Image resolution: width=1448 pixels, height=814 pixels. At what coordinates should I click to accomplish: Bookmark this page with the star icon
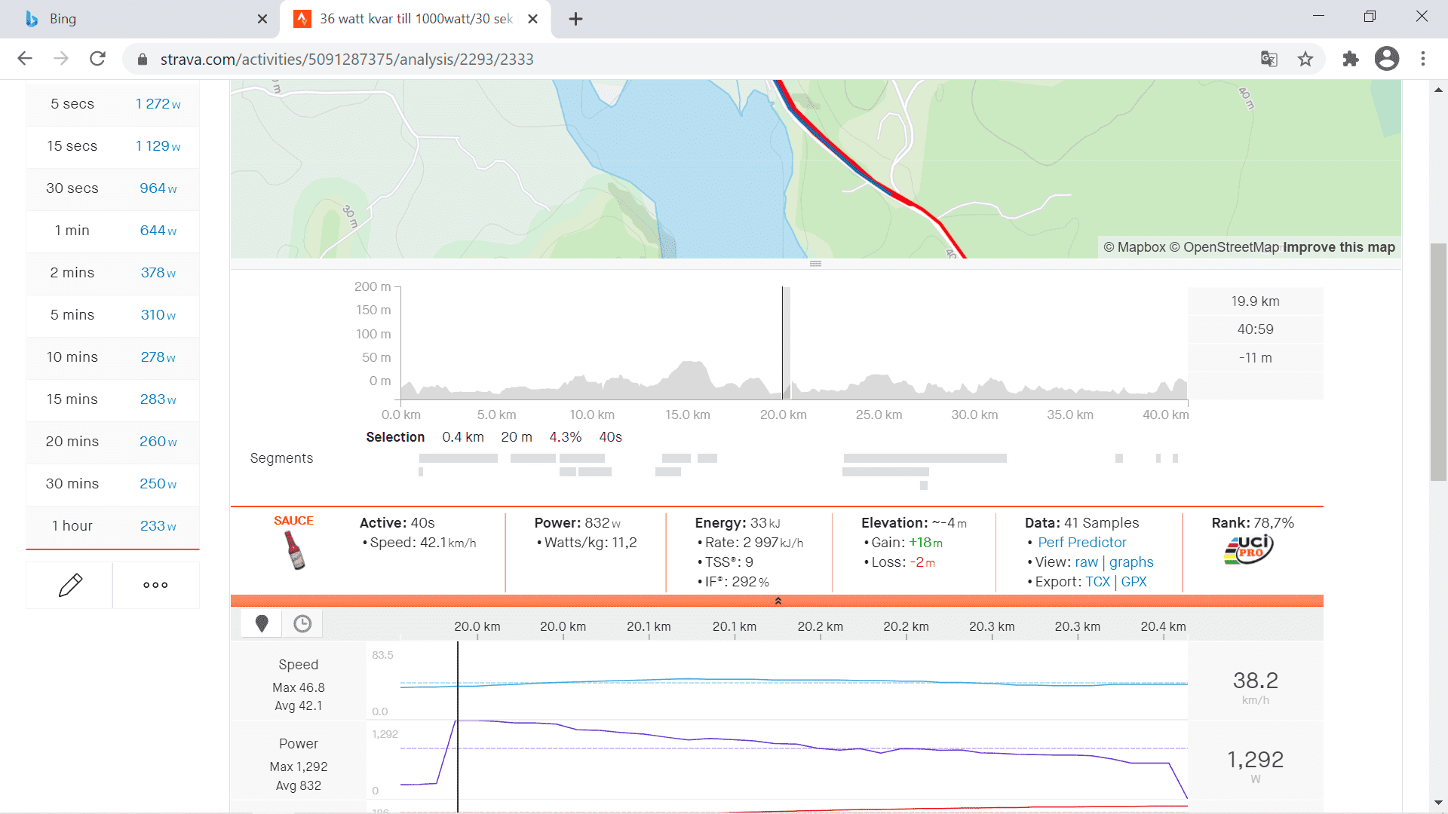1305,59
